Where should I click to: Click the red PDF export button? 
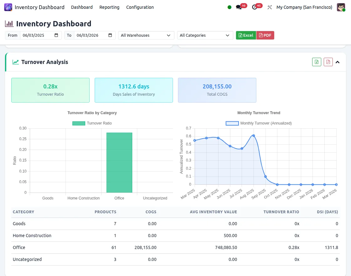pos(265,35)
